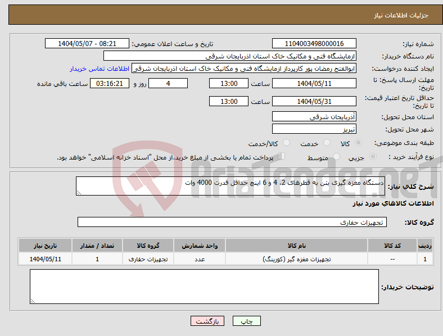Click the response deadline date 1404/05/11 field
This screenshot has width=443, height=336.
314,83
